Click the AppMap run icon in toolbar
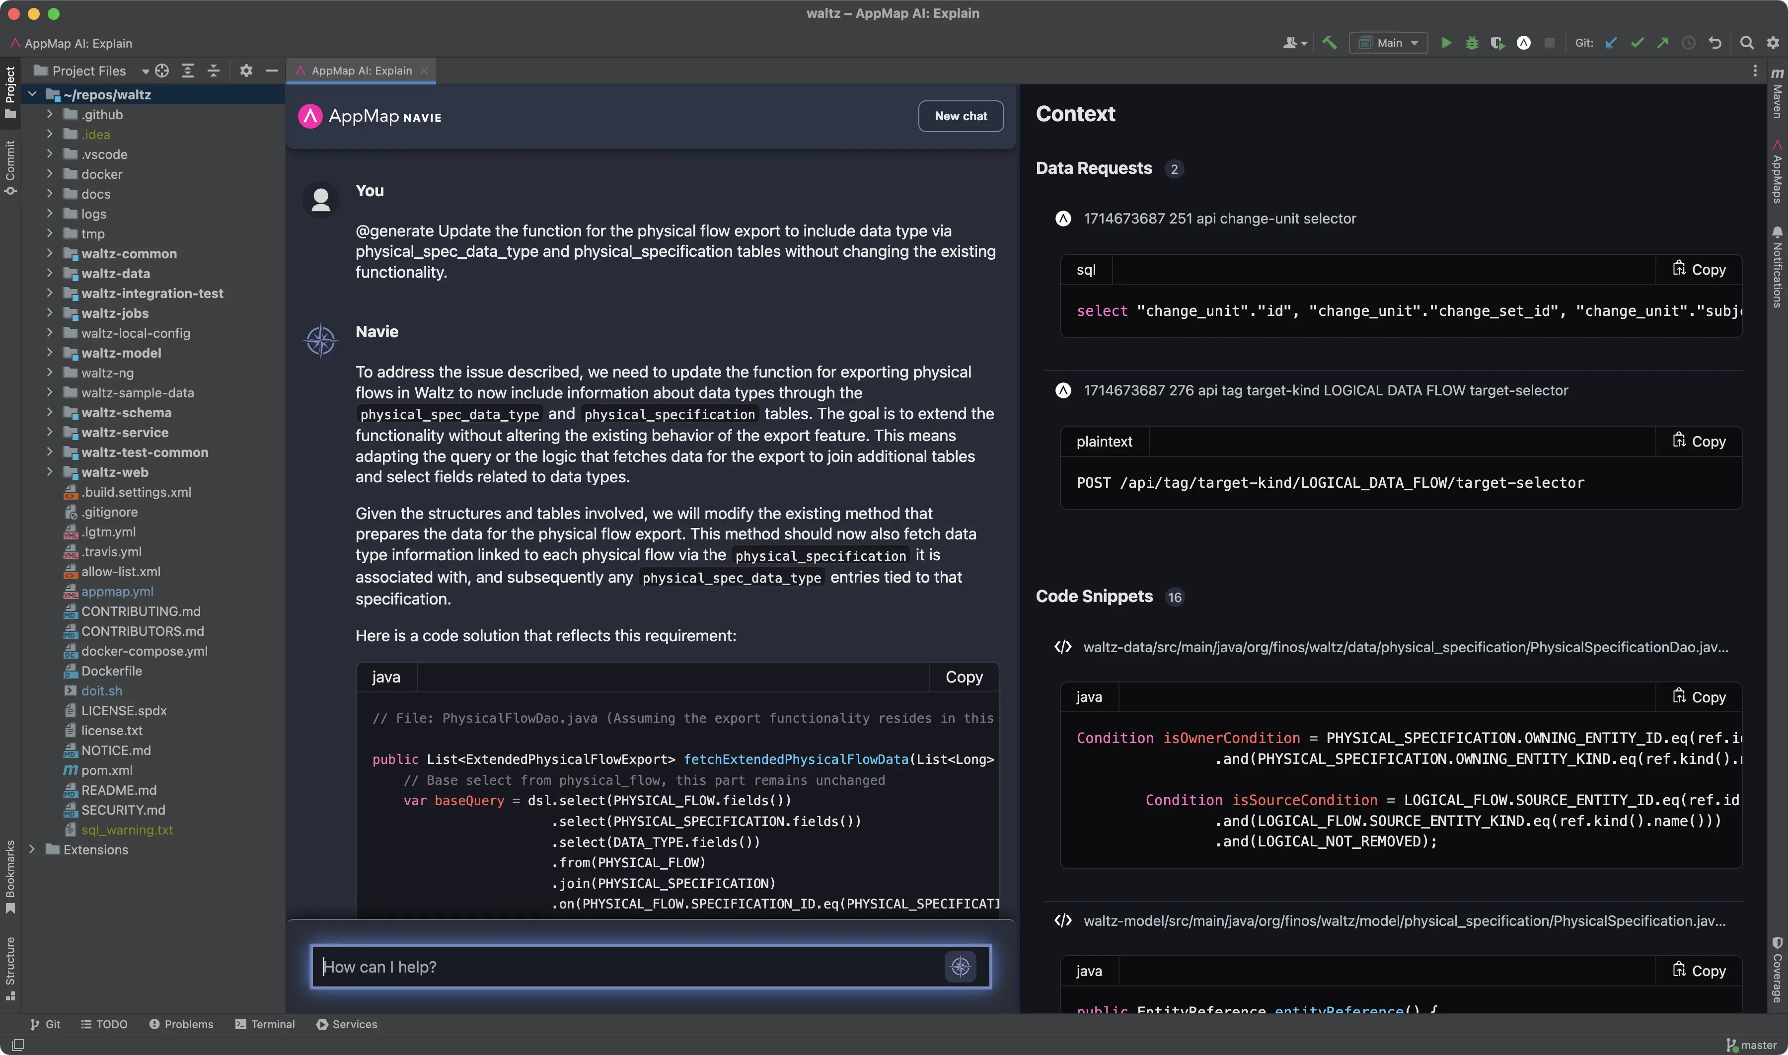Viewport: 1788px width, 1055px height. click(1524, 43)
